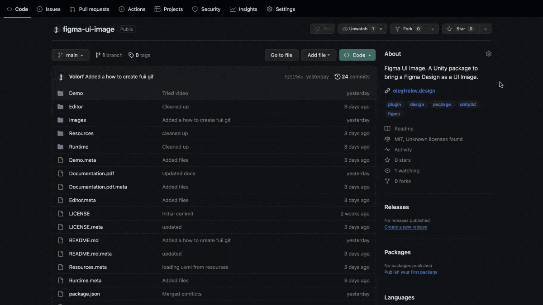Screen dimensions: 543x305
Task: Open the package.json file
Action: [x=85, y=294]
